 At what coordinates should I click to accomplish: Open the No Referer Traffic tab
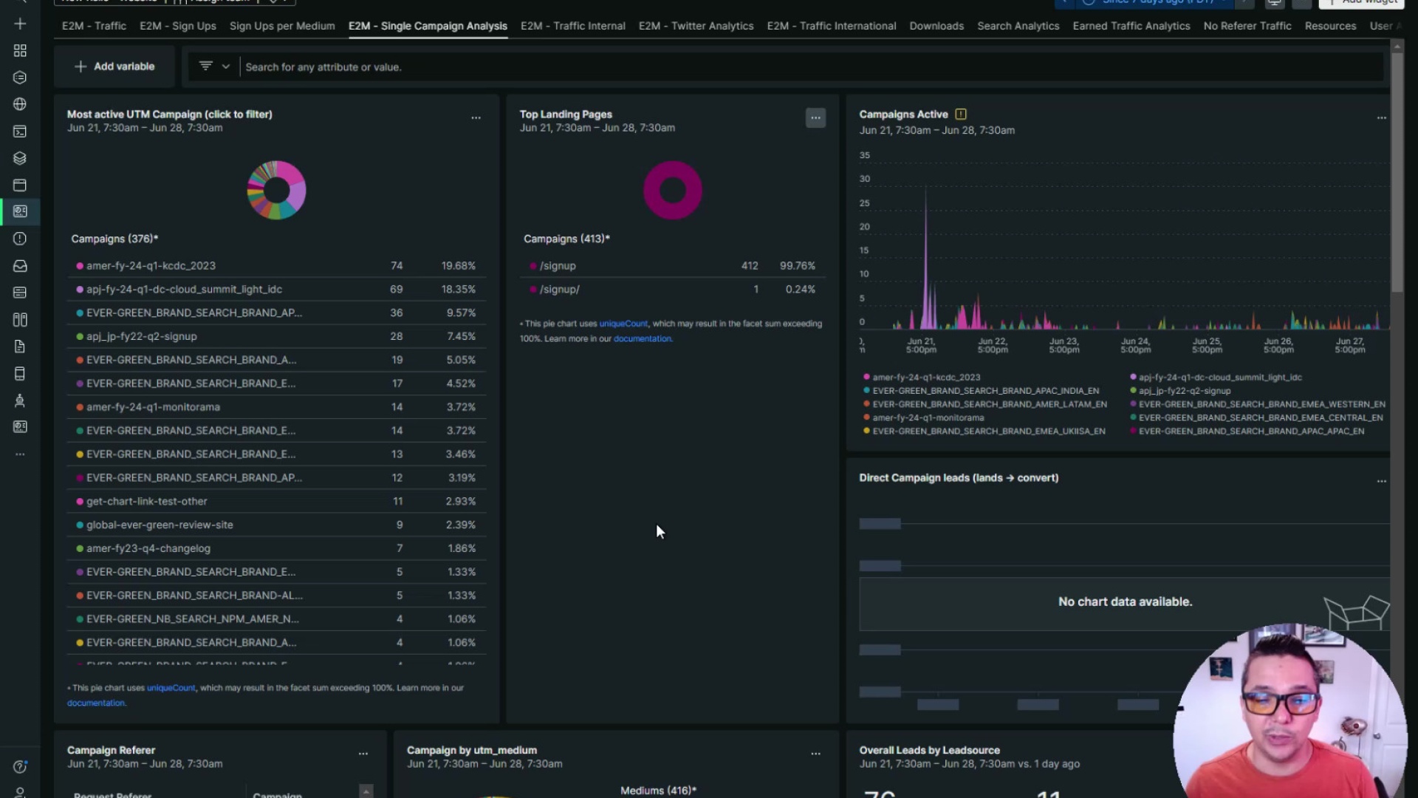pyautogui.click(x=1247, y=26)
